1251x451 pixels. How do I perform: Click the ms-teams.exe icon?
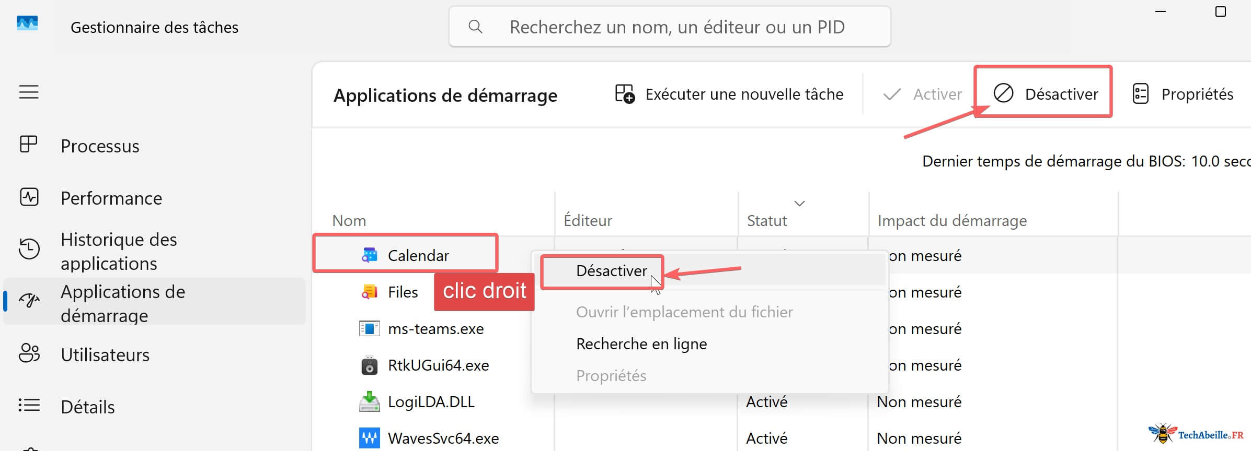coord(370,328)
